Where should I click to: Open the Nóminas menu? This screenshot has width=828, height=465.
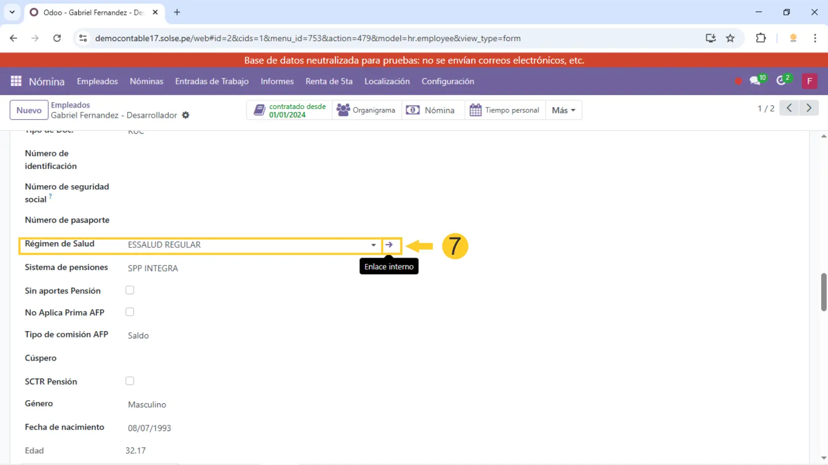(146, 81)
